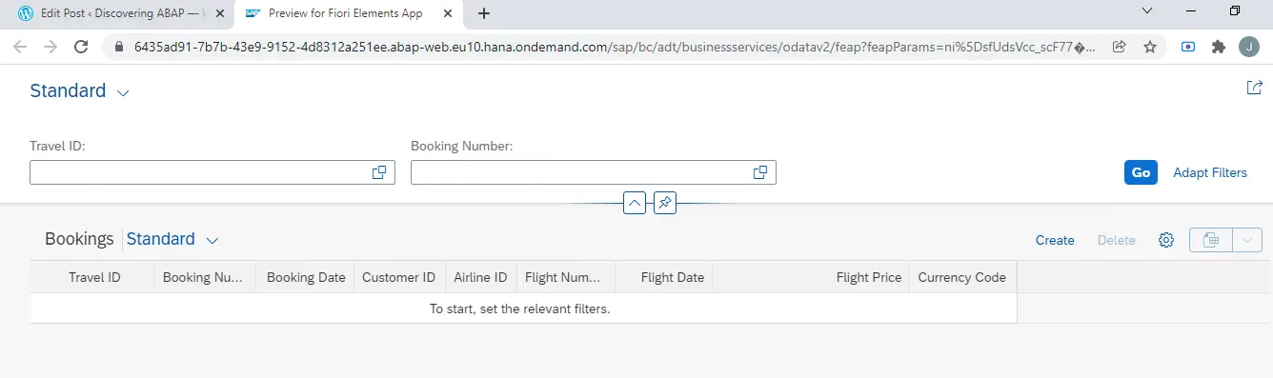The image size is (1273, 378).
Task: Open a new browser tab
Action: (x=484, y=13)
